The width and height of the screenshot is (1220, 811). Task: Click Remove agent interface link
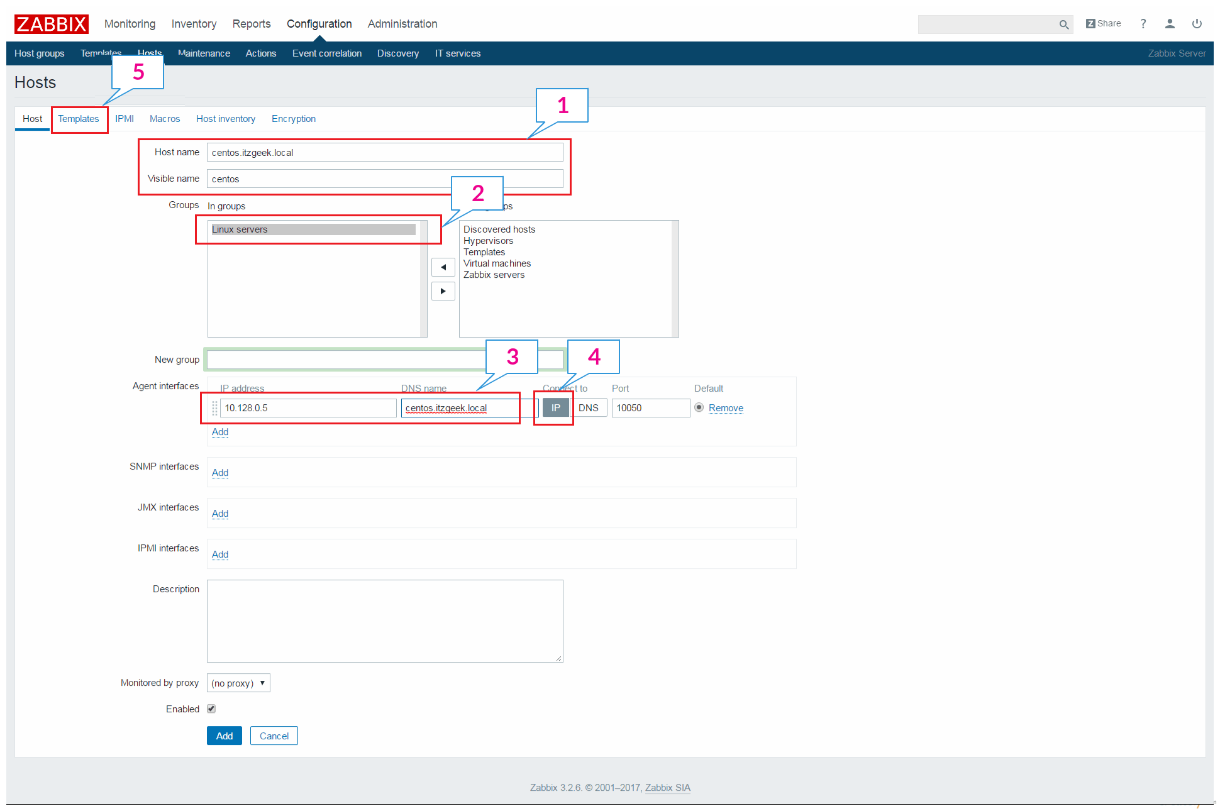726,408
